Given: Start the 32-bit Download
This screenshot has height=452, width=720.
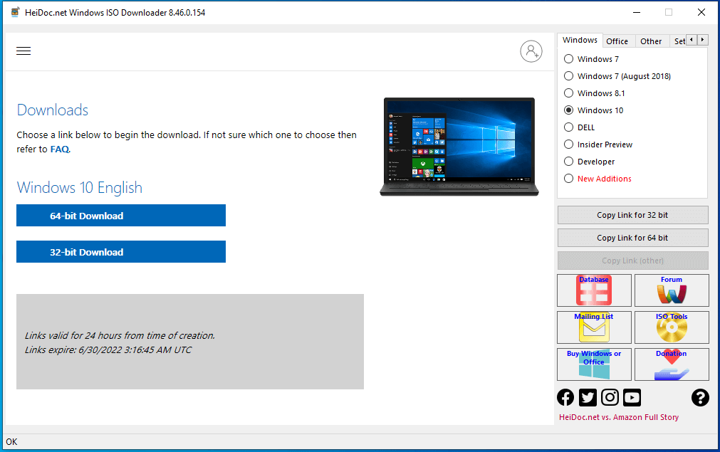Looking at the screenshot, I should pos(121,252).
